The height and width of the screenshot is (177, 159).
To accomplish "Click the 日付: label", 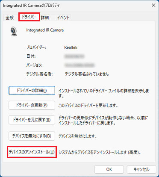I will (x=31, y=56).
